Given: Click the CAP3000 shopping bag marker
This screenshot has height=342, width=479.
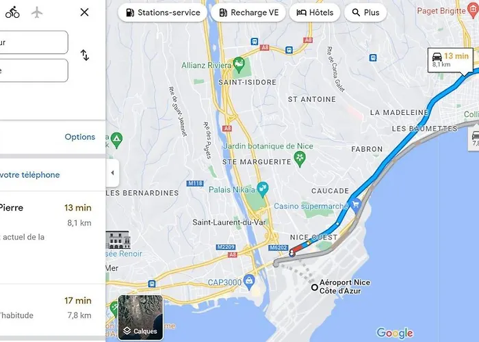Looking at the screenshot, I should pyautogui.click(x=249, y=282).
